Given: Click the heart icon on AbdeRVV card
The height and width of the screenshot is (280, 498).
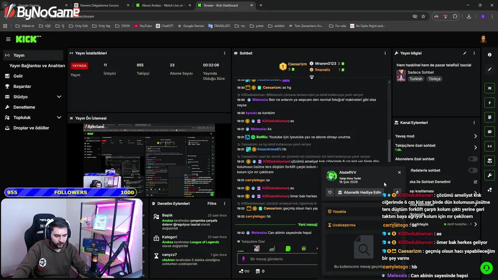Looking at the screenshot, I should pyautogui.click(x=330, y=192).
